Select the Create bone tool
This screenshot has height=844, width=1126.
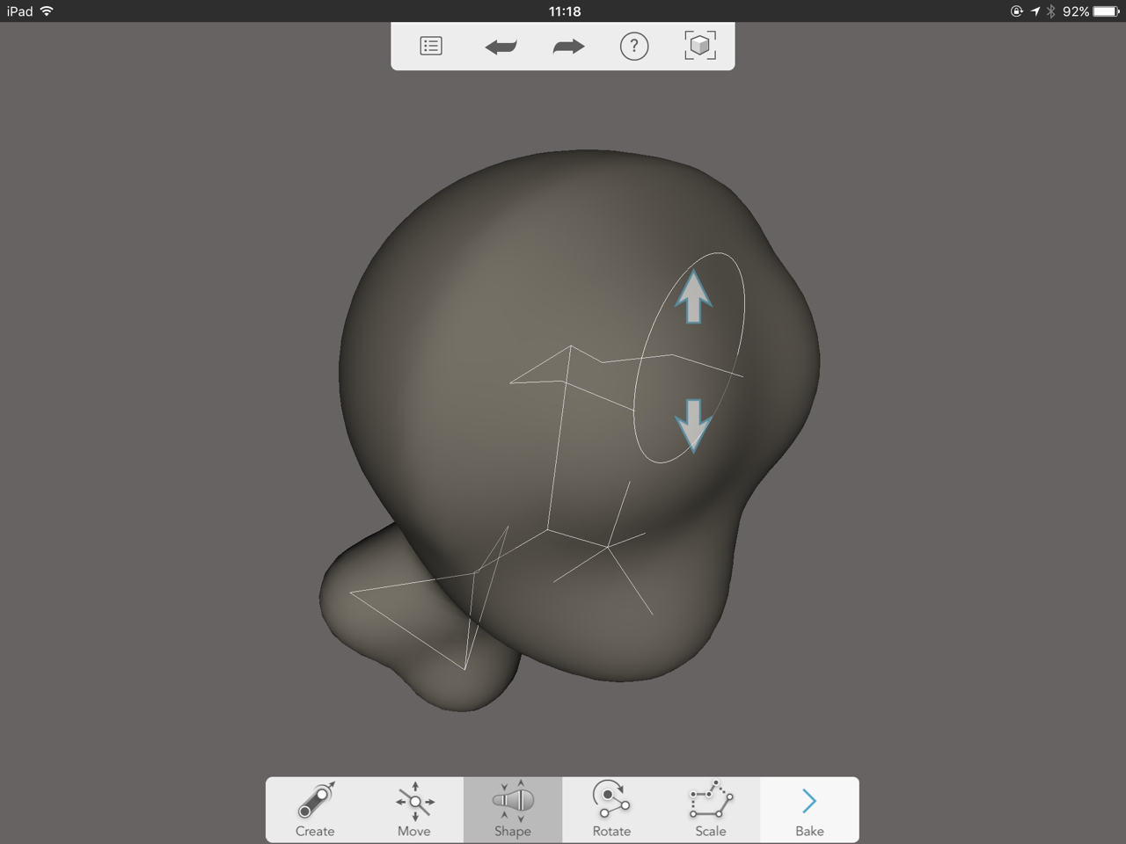coord(315,810)
